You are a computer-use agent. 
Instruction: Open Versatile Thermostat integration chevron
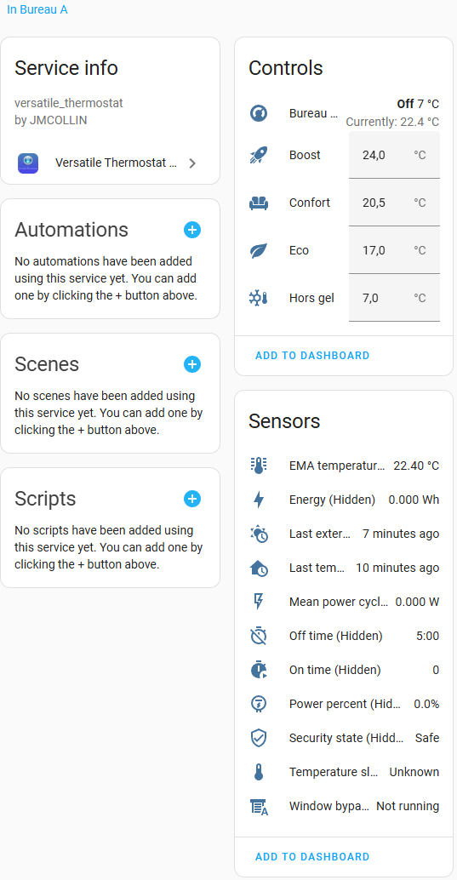point(192,163)
